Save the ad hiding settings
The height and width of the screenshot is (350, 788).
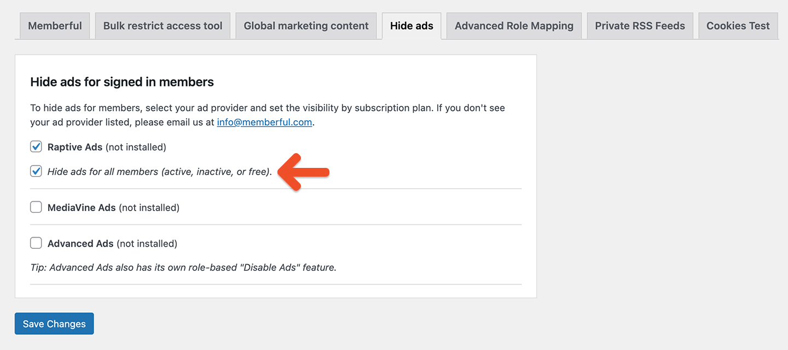point(54,323)
